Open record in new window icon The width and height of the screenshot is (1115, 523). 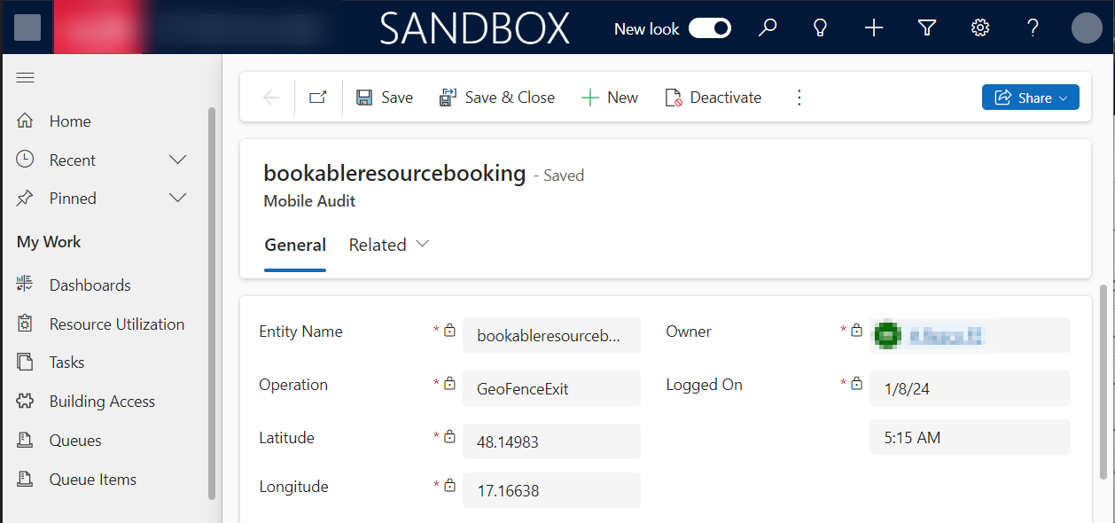[x=317, y=98]
